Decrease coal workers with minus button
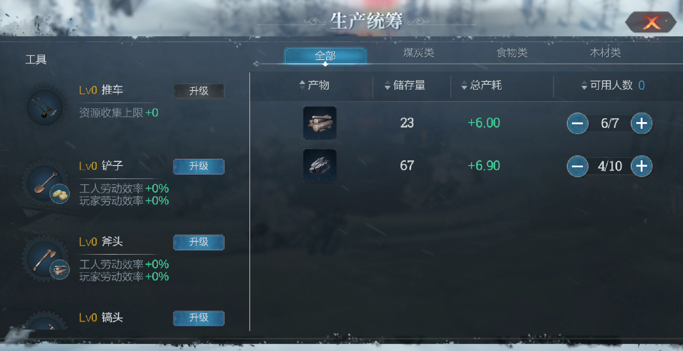The height and width of the screenshot is (351, 683). click(x=577, y=166)
